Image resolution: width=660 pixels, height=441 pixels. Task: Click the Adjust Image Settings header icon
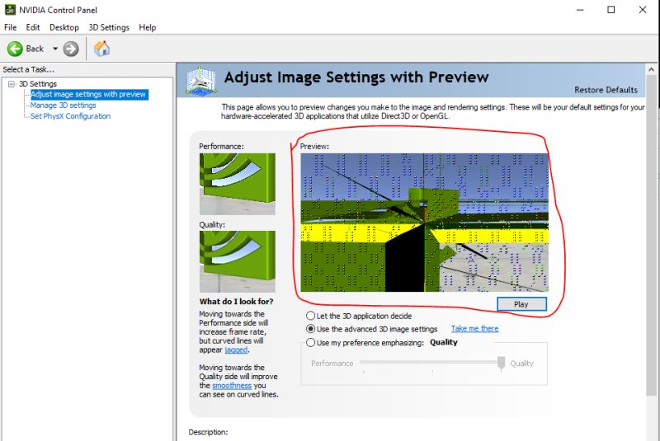coord(201,80)
